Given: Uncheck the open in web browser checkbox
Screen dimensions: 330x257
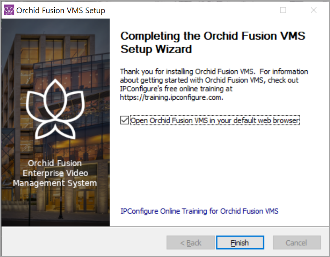Looking at the screenshot, I should [124, 120].
